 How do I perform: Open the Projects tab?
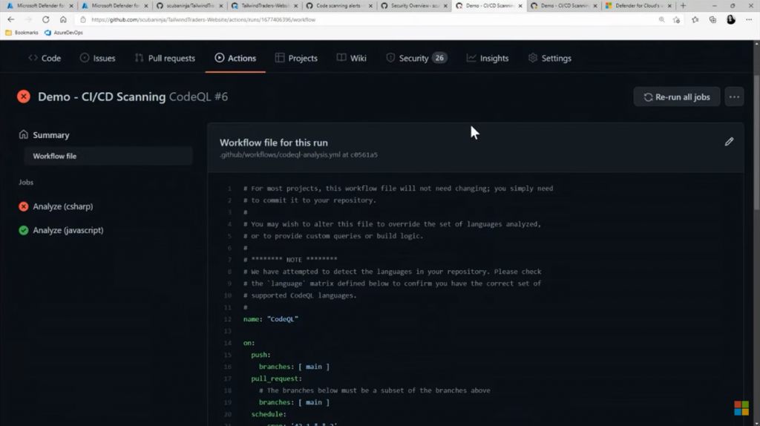296,58
